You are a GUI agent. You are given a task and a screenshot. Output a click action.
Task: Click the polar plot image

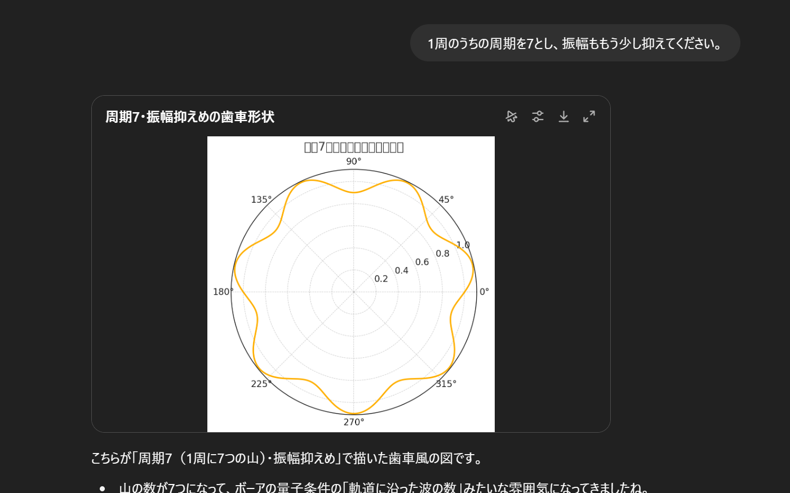click(351, 284)
